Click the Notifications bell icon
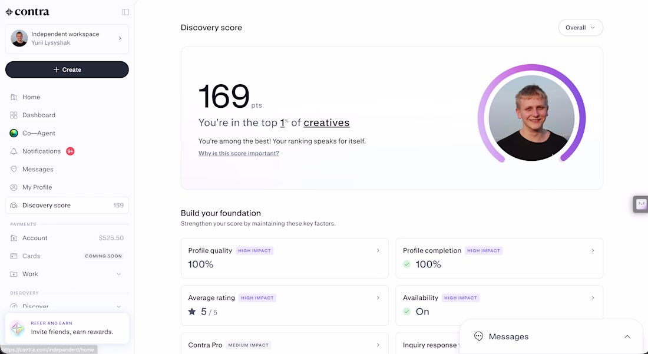 pyautogui.click(x=14, y=151)
